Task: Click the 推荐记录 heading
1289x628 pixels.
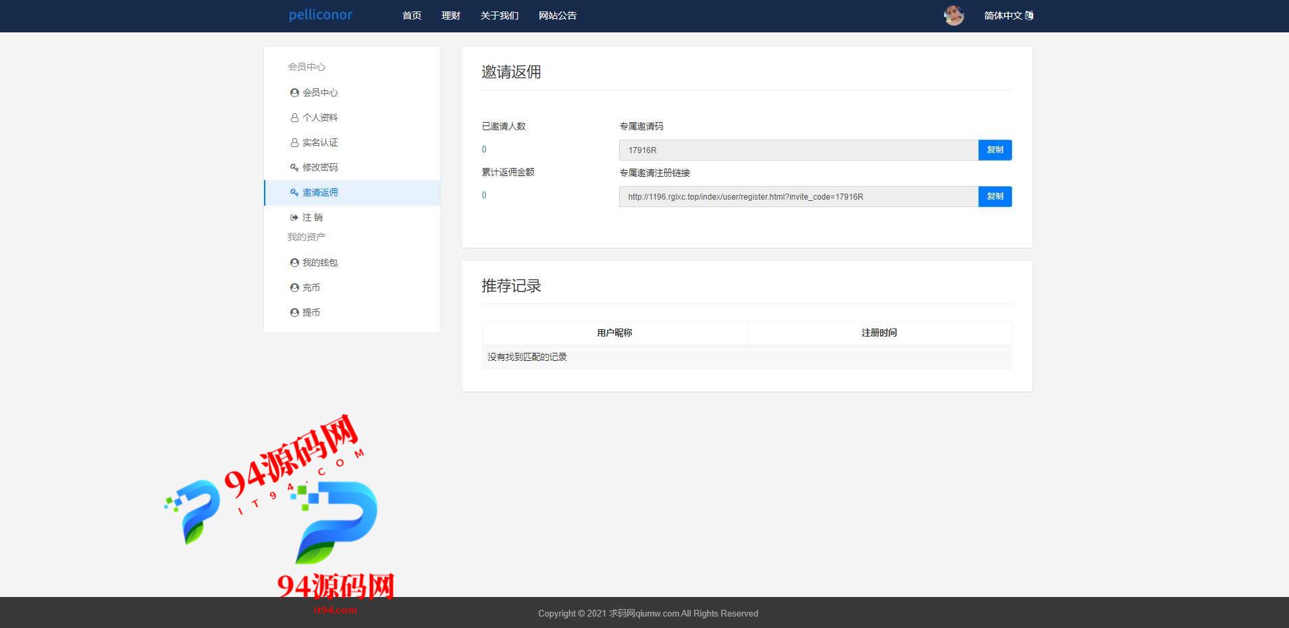Action: [511, 286]
